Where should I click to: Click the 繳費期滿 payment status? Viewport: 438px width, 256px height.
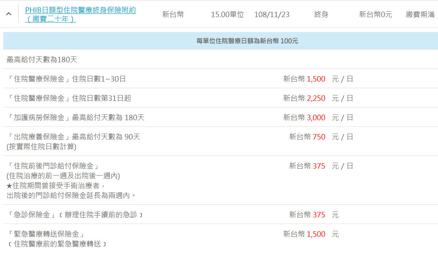420,15
